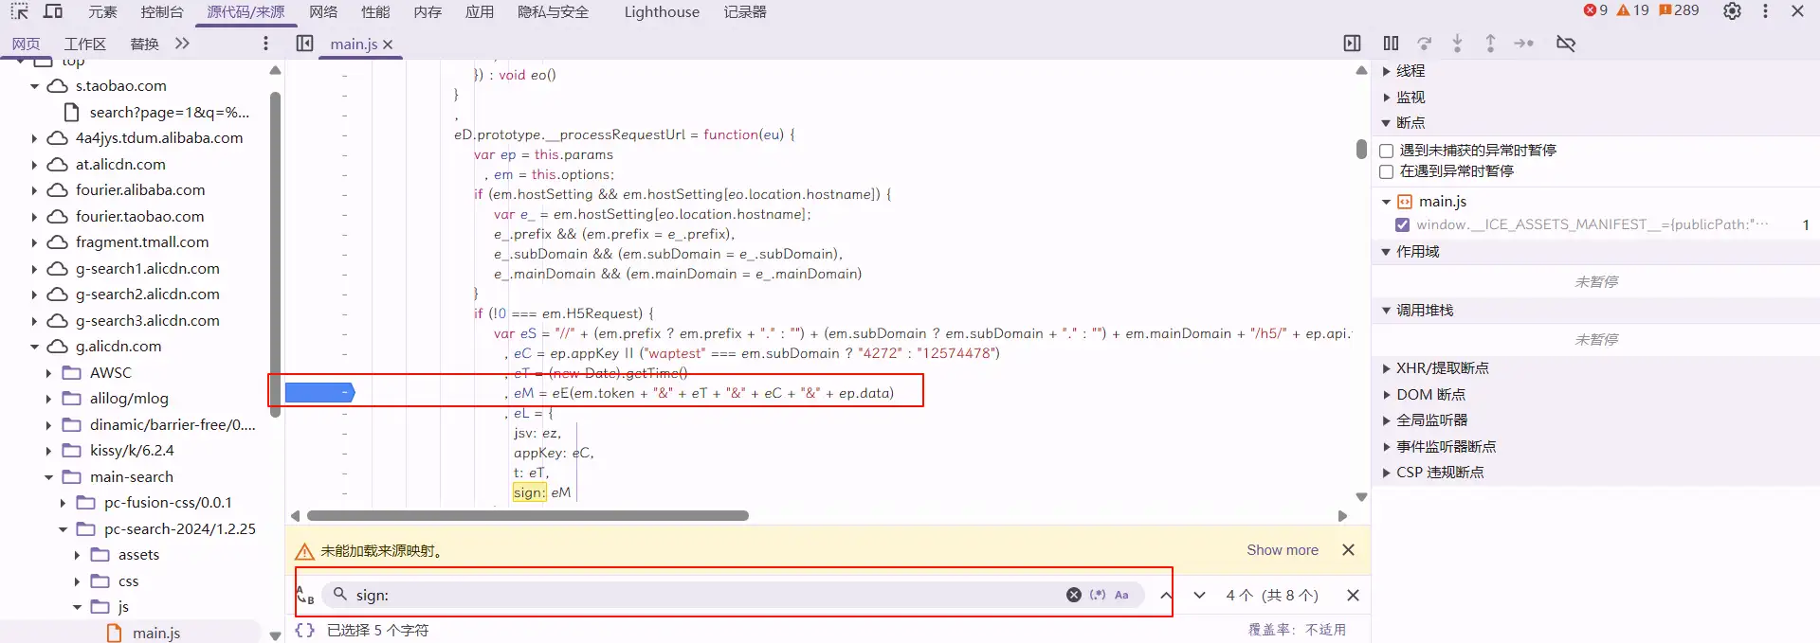Open the Lighthouse tab
The width and height of the screenshot is (1820, 643).
tap(662, 12)
